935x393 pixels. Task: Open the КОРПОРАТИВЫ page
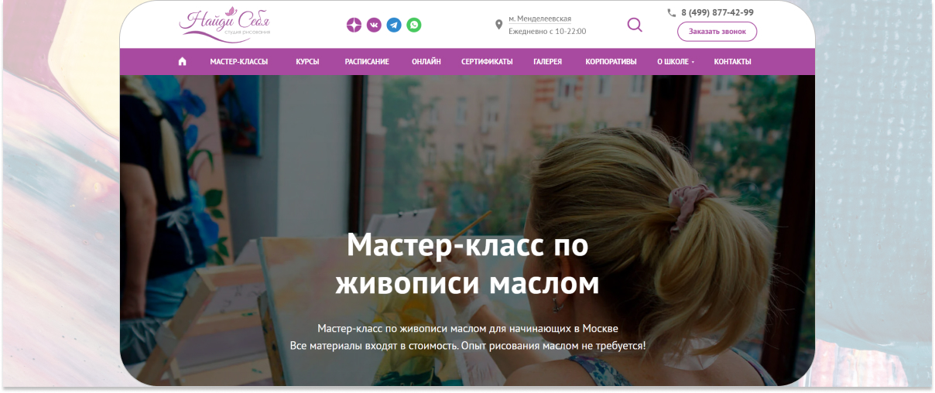click(x=611, y=62)
